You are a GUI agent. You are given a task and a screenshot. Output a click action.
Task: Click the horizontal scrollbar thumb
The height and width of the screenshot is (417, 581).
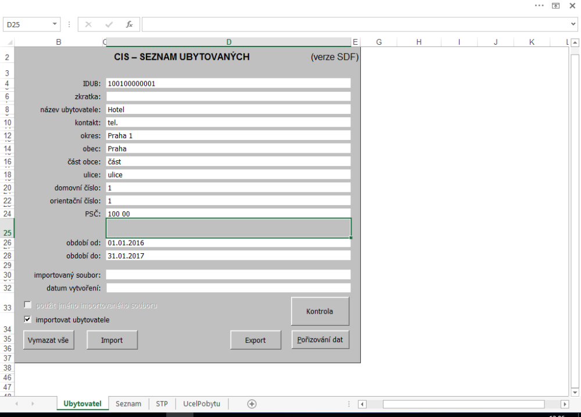(x=463, y=404)
